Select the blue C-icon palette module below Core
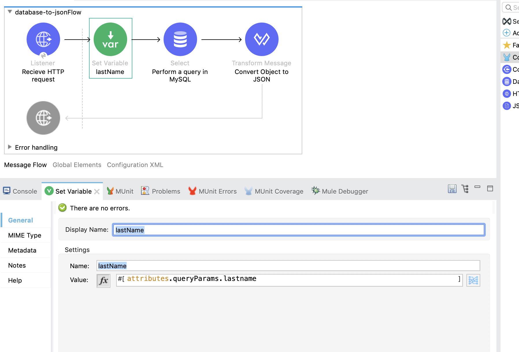Image resolution: width=519 pixels, height=352 pixels. (507, 69)
